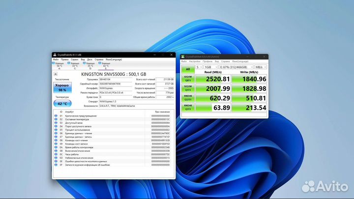The image size is (354, 199).
Task: Open Вид menu in CrystalDiskMark
Action: pyautogui.click(x=217, y=61)
